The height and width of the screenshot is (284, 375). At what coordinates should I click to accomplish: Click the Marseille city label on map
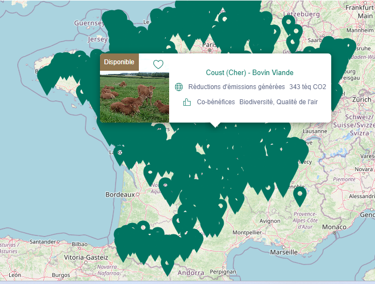(x=284, y=252)
